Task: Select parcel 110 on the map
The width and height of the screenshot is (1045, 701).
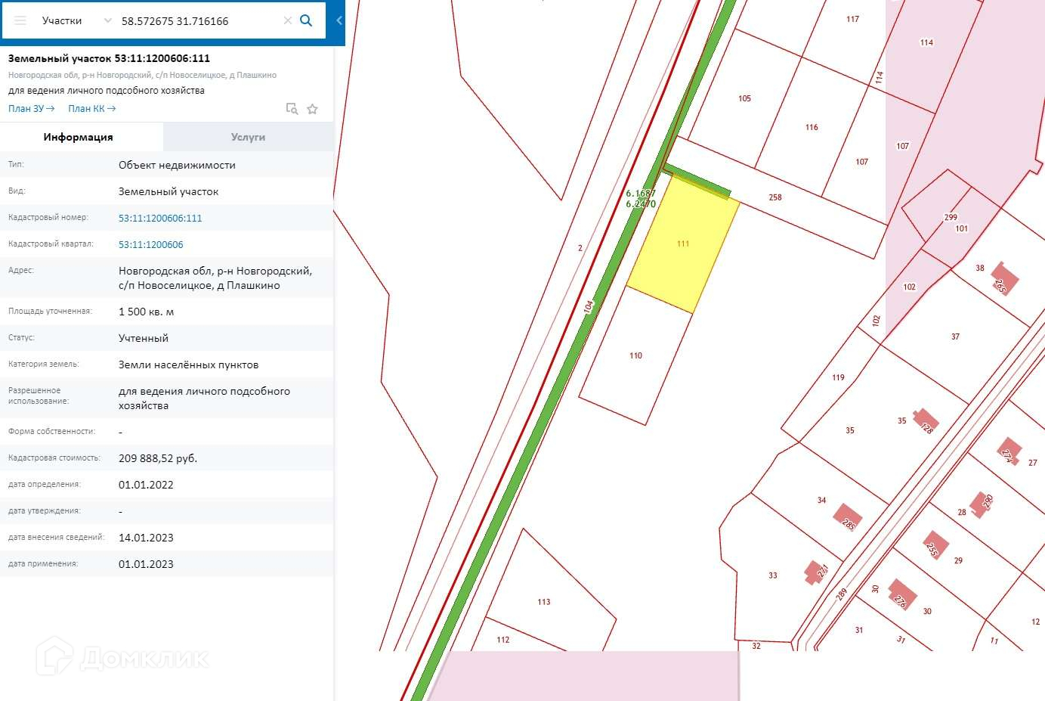Action: tap(635, 355)
